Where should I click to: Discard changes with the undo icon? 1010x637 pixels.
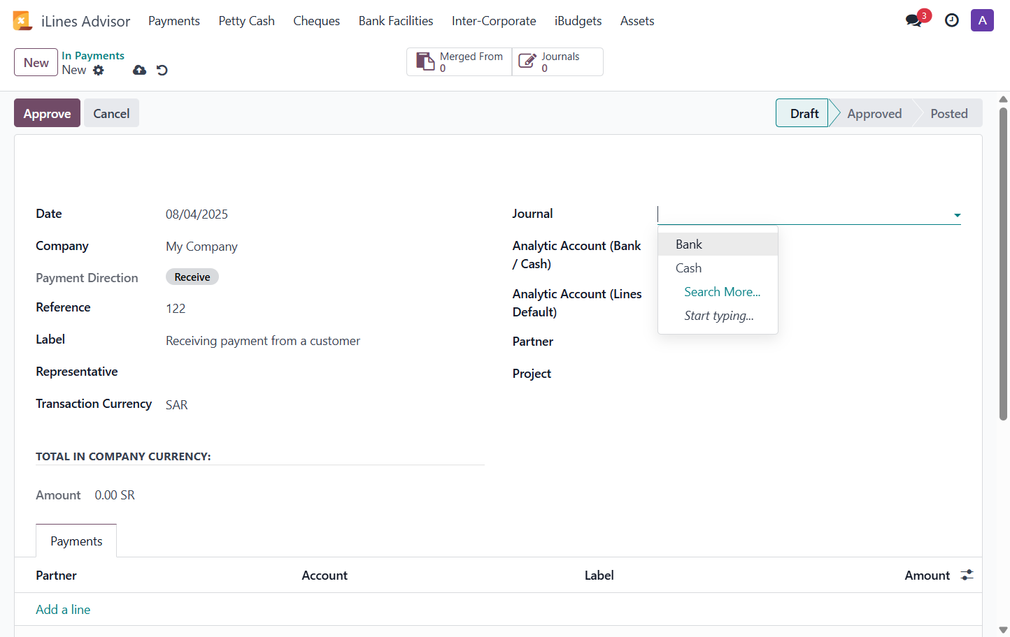click(x=162, y=70)
